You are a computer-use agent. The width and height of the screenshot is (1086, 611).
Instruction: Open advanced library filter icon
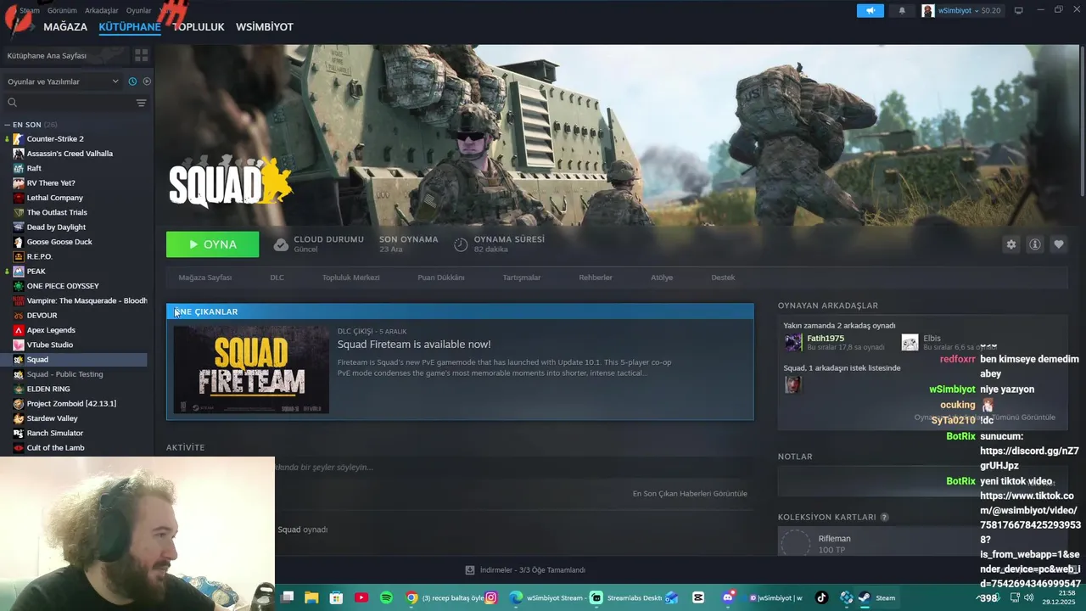pyautogui.click(x=141, y=103)
